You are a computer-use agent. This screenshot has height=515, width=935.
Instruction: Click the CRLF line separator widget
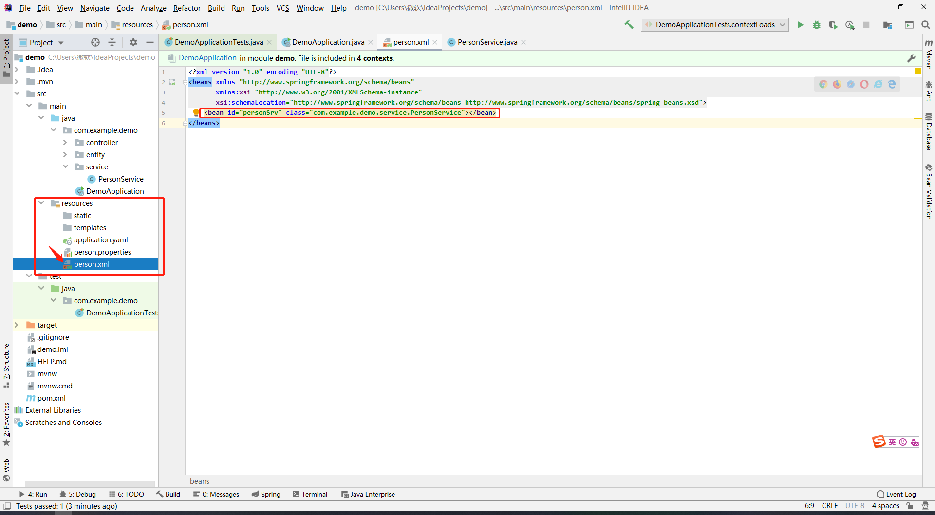pyautogui.click(x=830, y=506)
